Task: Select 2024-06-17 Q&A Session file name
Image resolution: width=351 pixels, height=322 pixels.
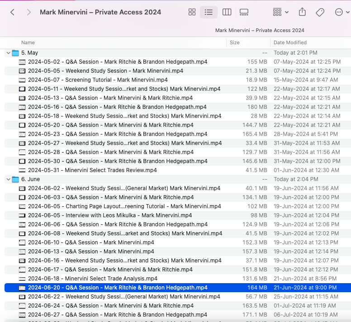Action: (x=110, y=270)
